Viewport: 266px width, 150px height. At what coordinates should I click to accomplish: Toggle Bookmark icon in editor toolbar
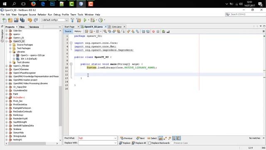point(138,32)
